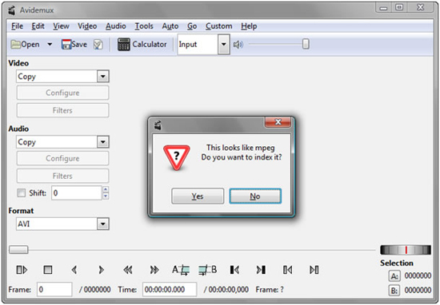This screenshot has height=305, width=440.
Task: Open the Go menu
Action: click(x=192, y=26)
